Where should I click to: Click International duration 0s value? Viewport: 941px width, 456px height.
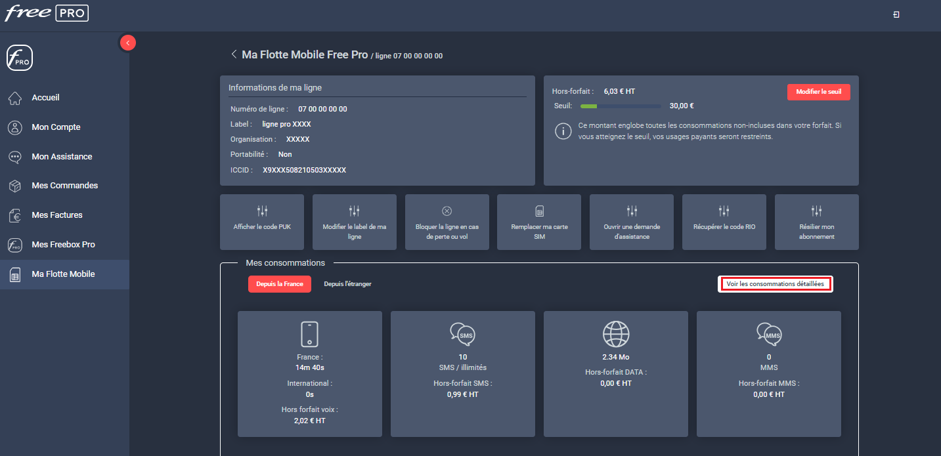(x=310, y=394)
